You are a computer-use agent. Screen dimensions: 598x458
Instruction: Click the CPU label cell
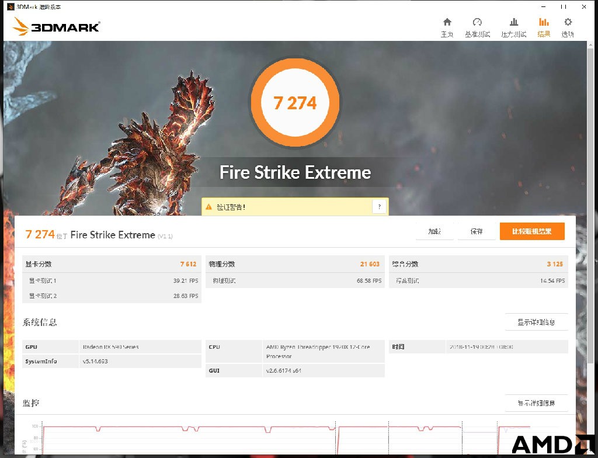point(234,351)
